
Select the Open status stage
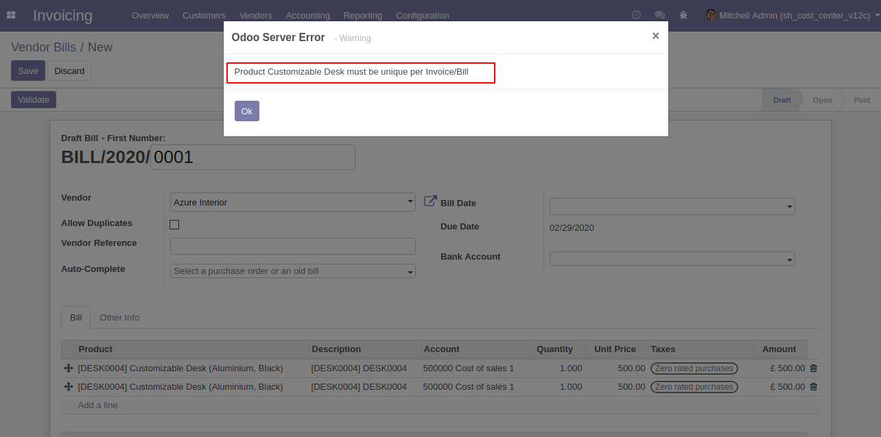822,100
